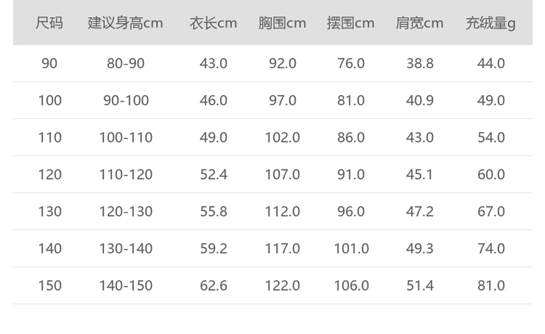Select the 92.0 chest circumference value
Viewport: 545px width, 334px height.
pos(282,63)
